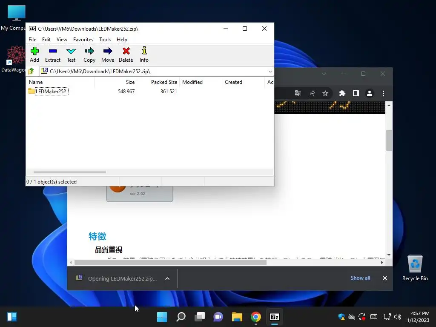Screen dimensions: 436x327
Task: Open Chrome's three-dot menu
Action: point(383,93)
